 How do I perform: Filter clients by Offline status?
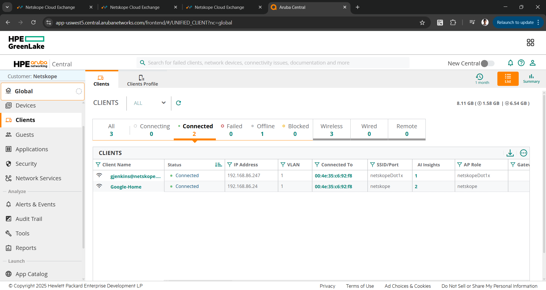[262, 130]
